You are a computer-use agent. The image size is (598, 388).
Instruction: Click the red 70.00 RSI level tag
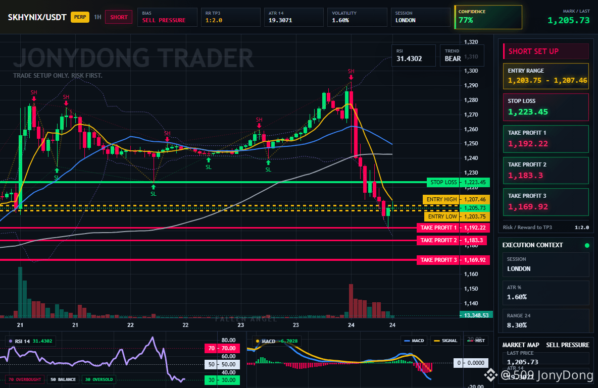pos(222,348)
